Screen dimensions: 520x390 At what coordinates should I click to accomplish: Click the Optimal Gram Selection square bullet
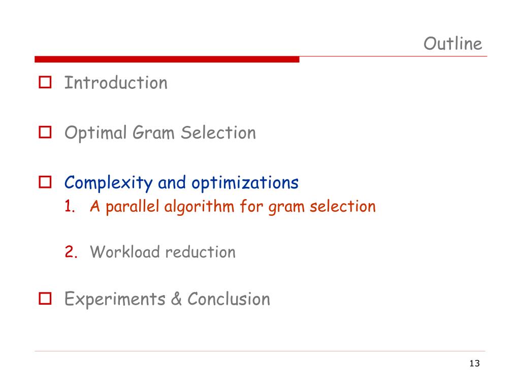pyautogui.click(x=45, y=132)
